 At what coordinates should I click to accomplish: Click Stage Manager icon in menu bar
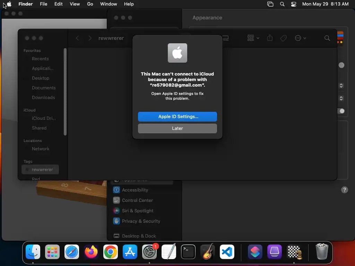click(270, 4)
